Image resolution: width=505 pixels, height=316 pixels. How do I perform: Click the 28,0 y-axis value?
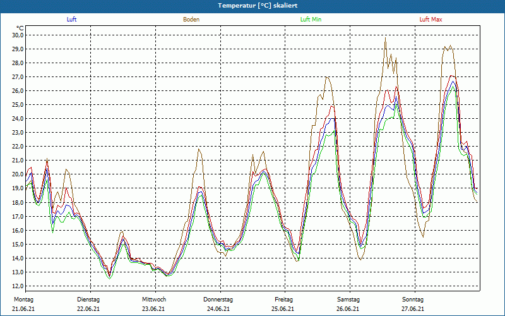18,63
